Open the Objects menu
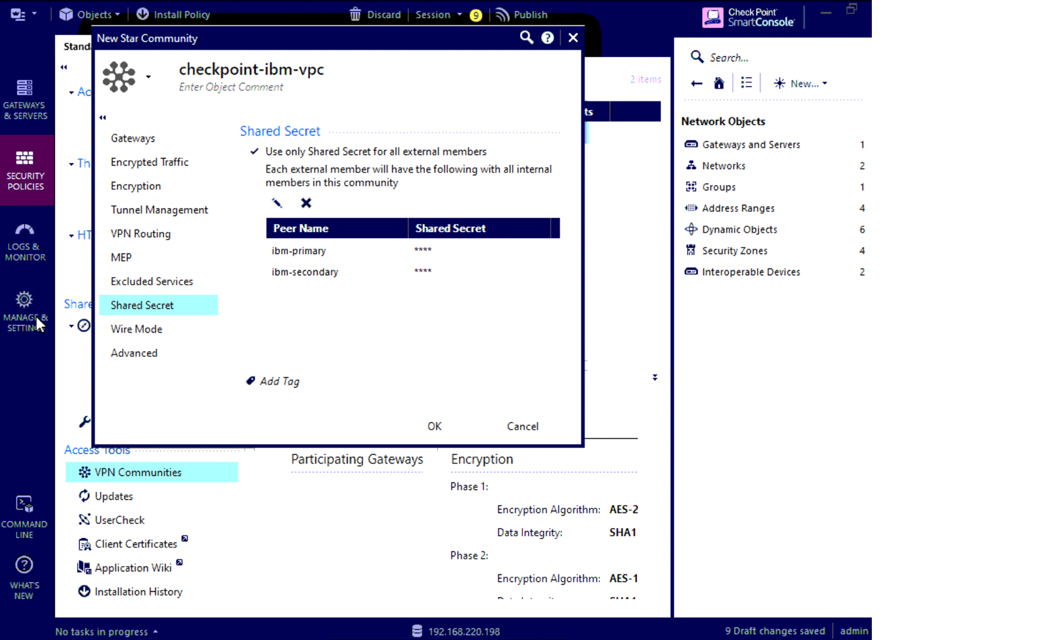The height and width of the screenshot is (640, 1049). point(88,14)
